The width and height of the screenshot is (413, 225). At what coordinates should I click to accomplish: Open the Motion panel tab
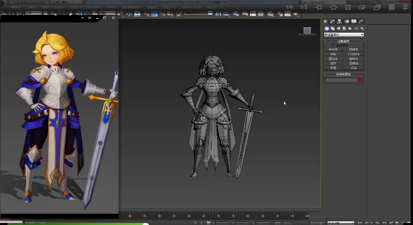point(347,22)
